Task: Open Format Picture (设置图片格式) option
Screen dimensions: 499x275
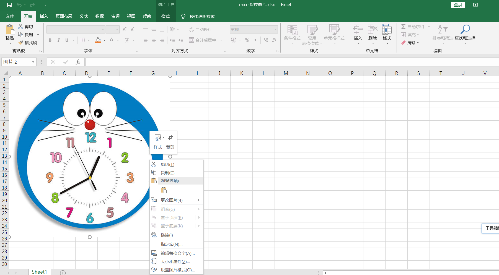Action: coord(177,270)
